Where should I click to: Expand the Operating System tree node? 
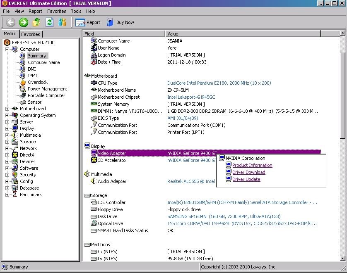(7, 115)
